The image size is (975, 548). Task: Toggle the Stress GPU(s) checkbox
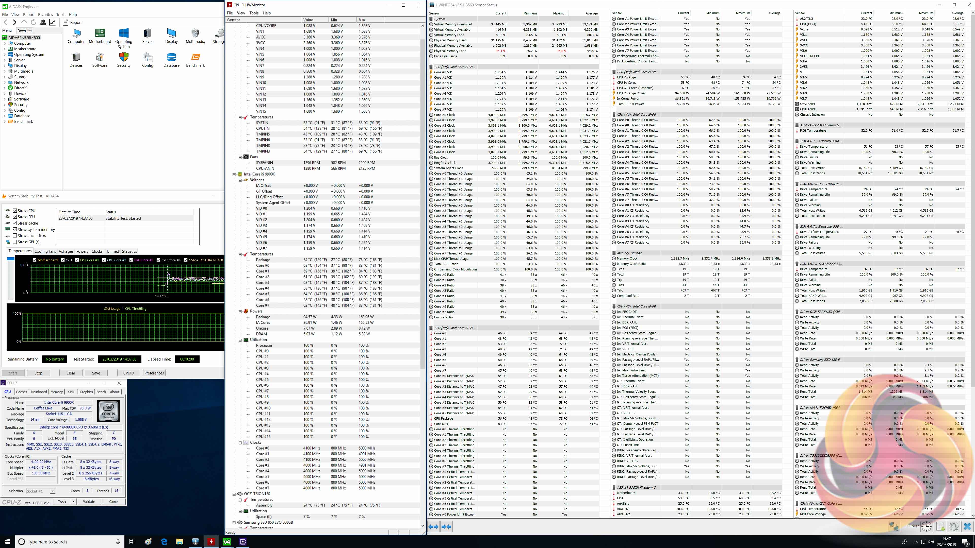[15, 242]
